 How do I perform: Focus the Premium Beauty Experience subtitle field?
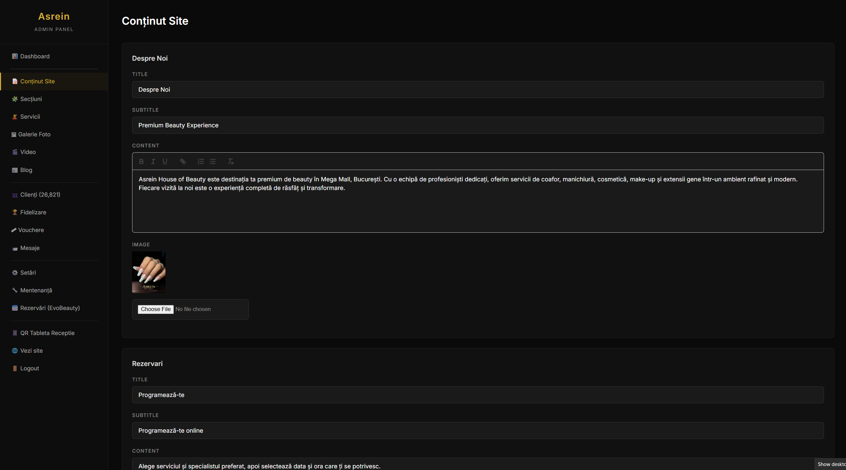(478, 125)
